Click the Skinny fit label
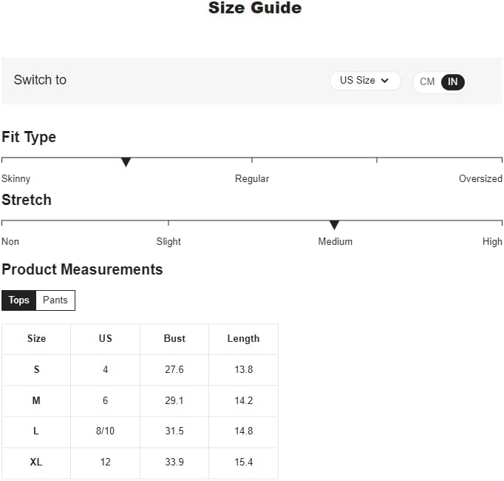504x481 pixels. click(x=16, y=178)
